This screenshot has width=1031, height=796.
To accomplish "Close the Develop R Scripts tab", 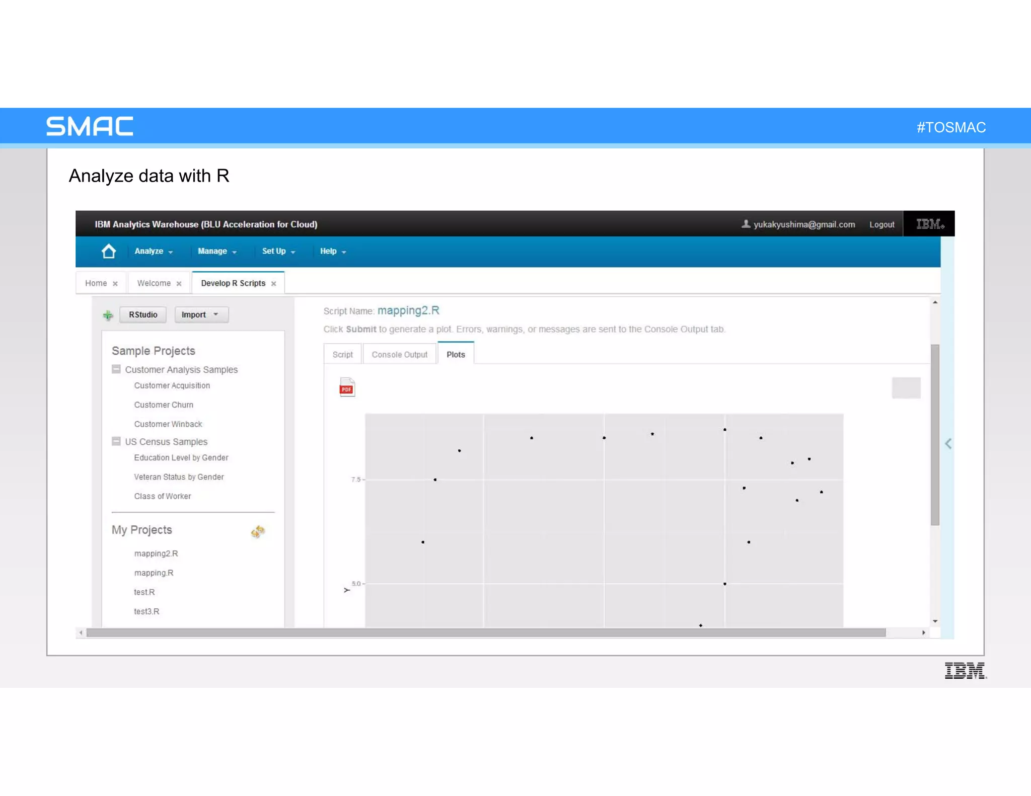I will 273,284.
